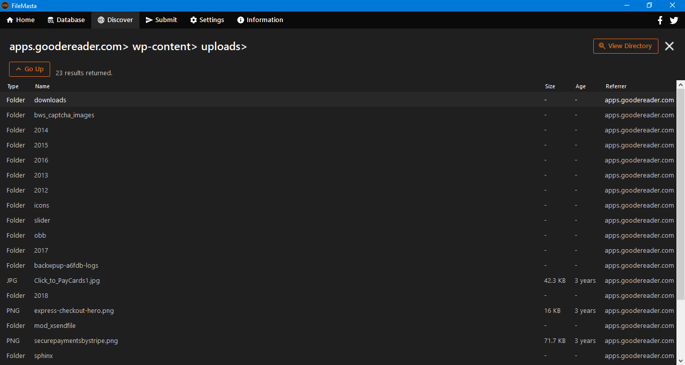The image size is (685, 365).
Task: Select the downloads folder row
Action: [338, 100]
